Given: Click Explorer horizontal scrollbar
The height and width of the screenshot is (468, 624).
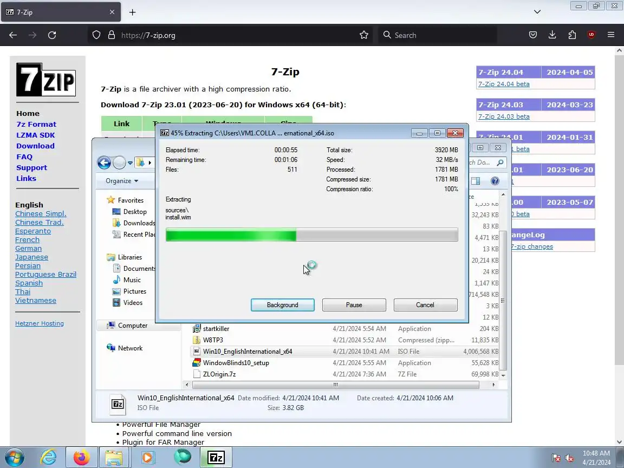Looking at the screenshot, I should pyautogui.click(x=336, y=385).
